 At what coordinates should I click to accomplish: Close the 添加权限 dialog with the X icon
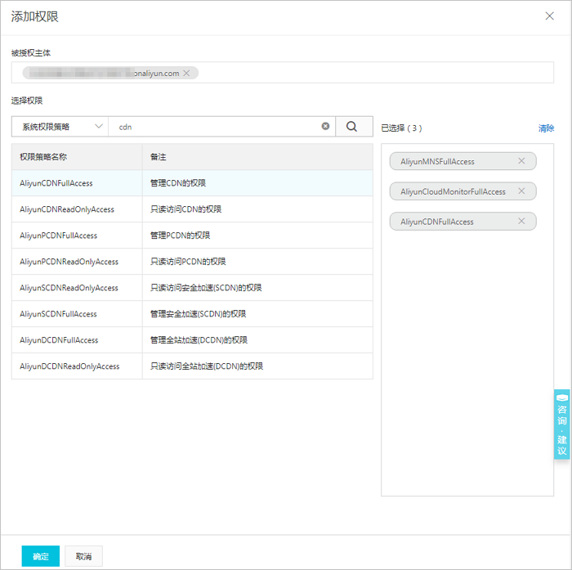pyautogui.click(x=549, y=16)
